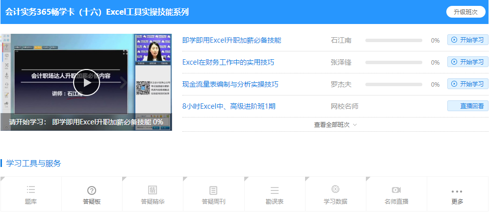489x213 pixels.
Task: Open course 8小时Excel中、高级进阶班1期
Action: (x=229, y=107)
